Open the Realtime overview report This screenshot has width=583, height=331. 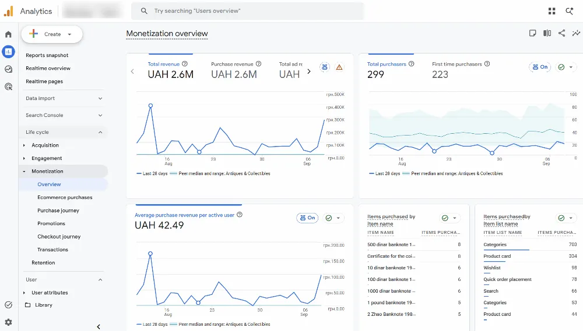pyautogui.click(x=48, y=68)
